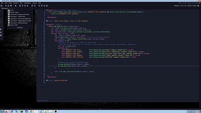Click the Windows target platform label
This screenshot has width=201, height=113.
pyautogui.click(x=177, y=6)
